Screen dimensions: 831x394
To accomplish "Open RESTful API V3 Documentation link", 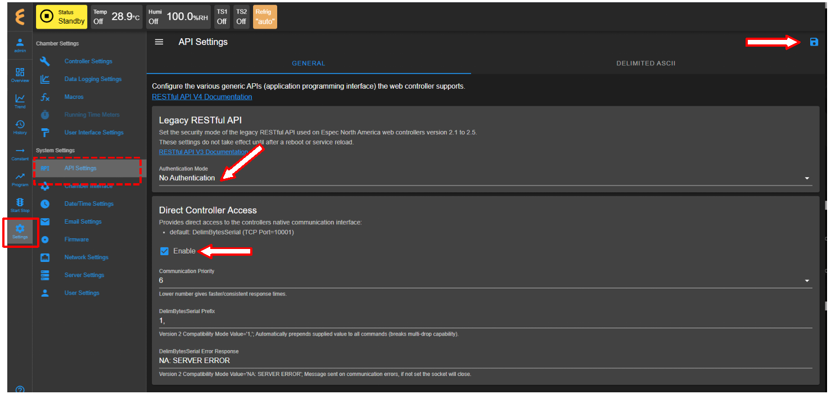I will (x=204, y=152).
